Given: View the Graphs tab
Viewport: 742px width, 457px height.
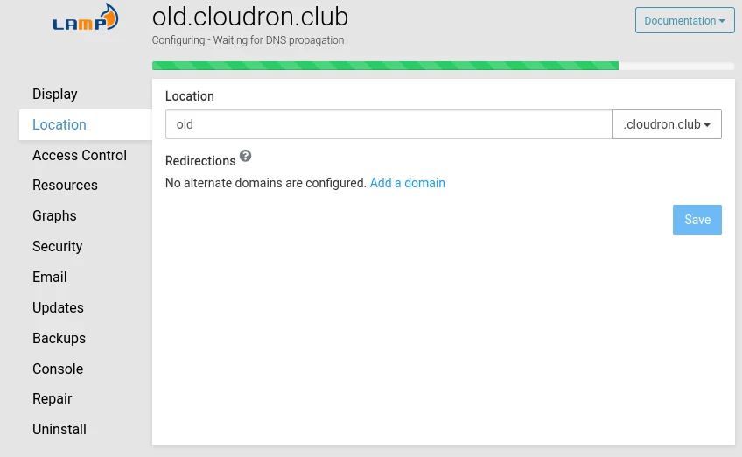Looking at the screenshot, I should (54, 215).
